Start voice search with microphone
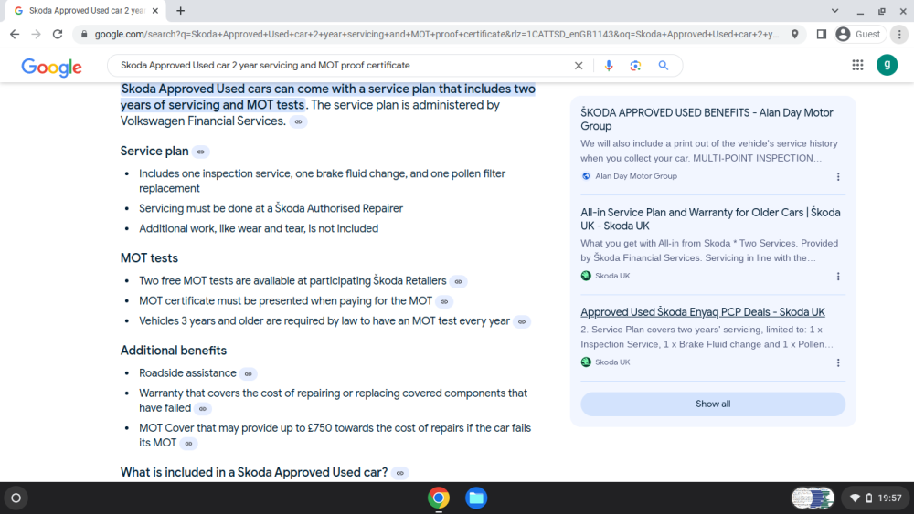914x514 pixels. point(609,65)
